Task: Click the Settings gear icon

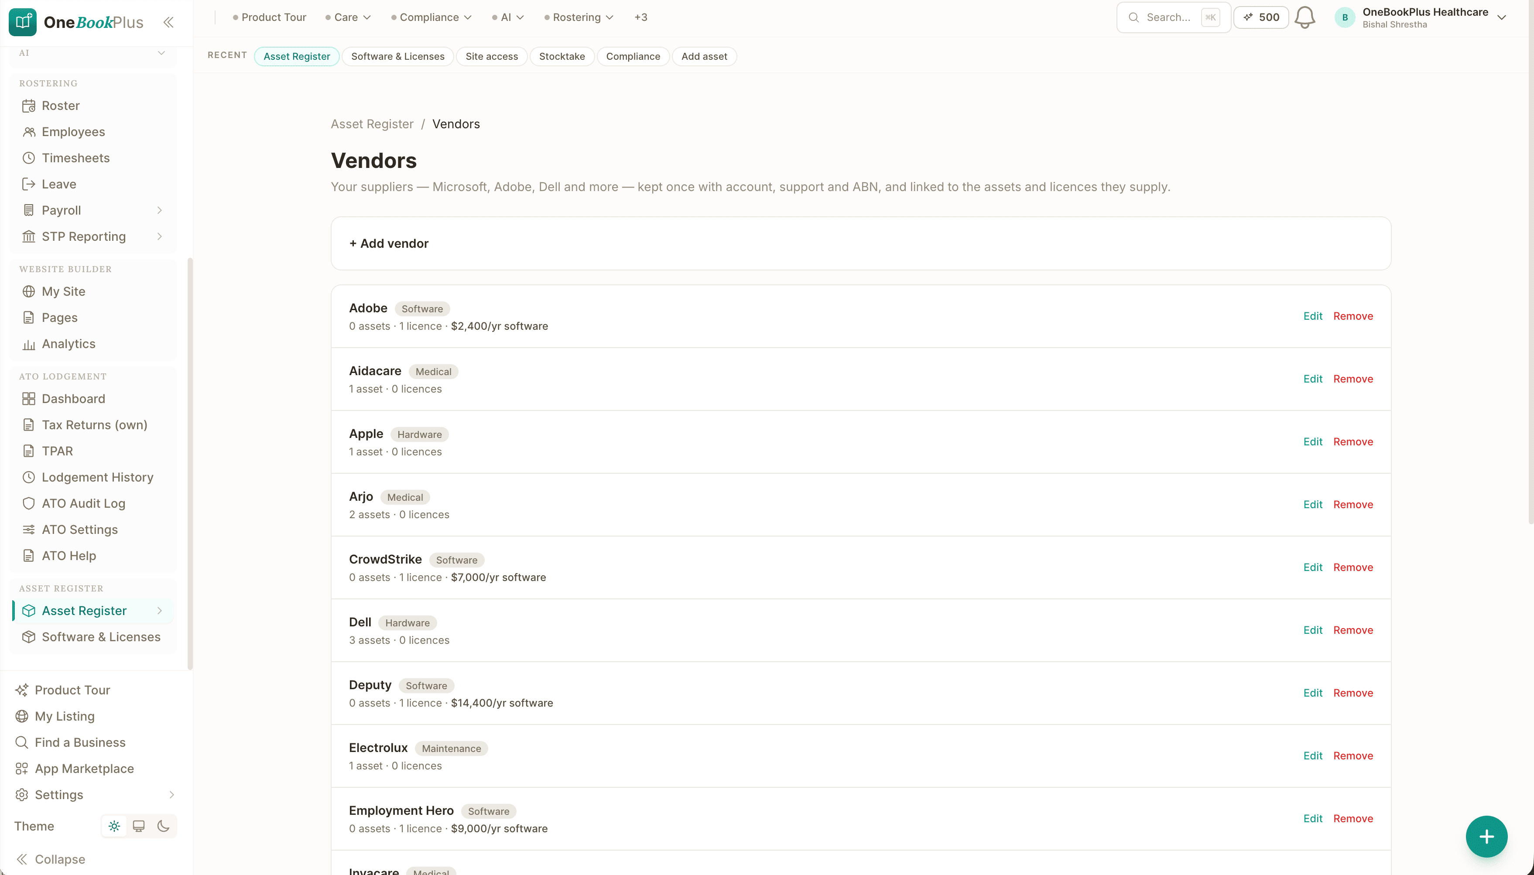Action: 22,794
